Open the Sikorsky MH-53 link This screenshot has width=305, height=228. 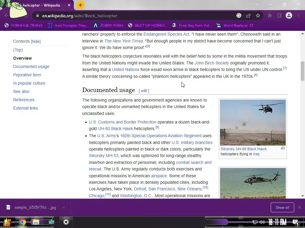click(103, 156)
